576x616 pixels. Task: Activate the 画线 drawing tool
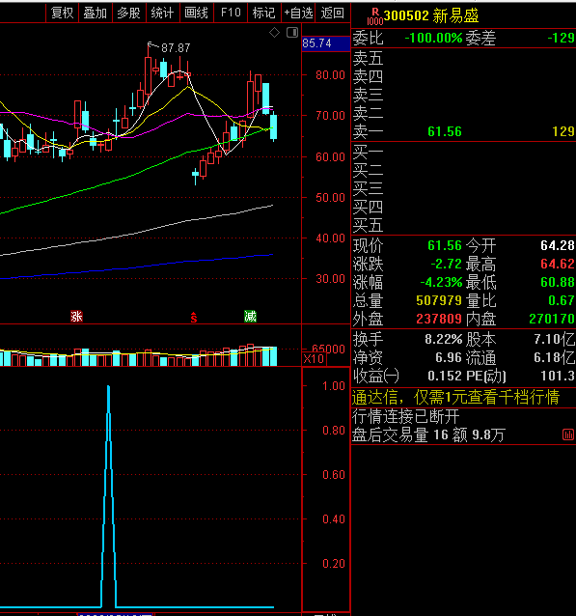coord(196,13)
